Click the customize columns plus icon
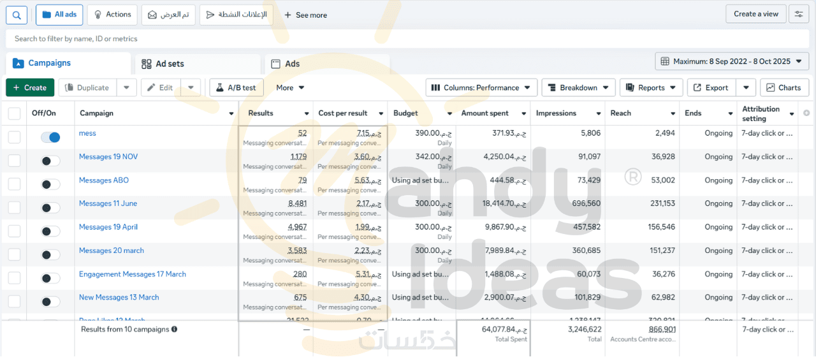 coord(806,113)
